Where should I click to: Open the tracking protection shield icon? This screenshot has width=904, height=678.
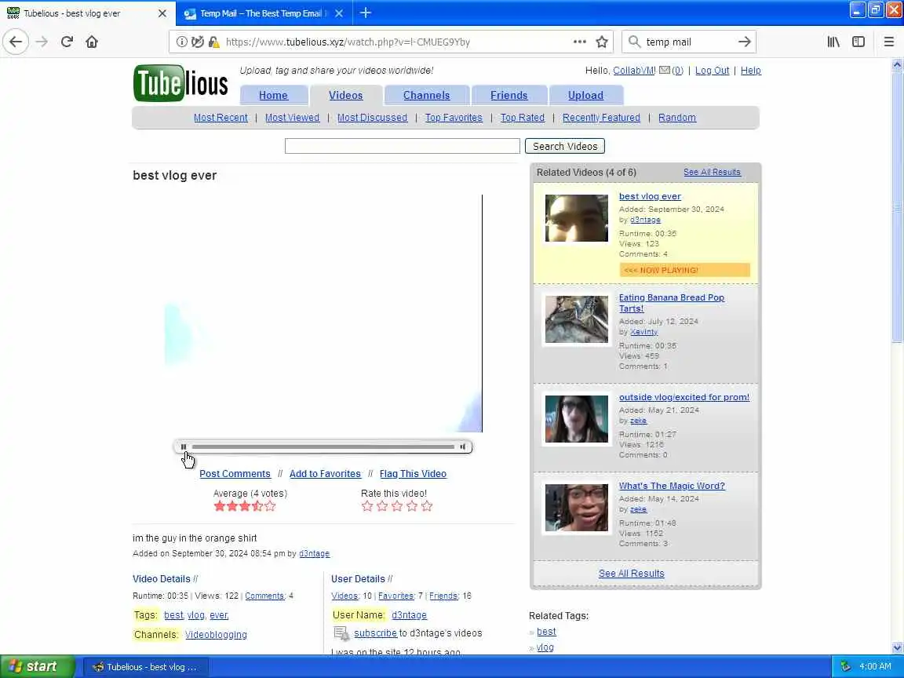tap(197, 42)
